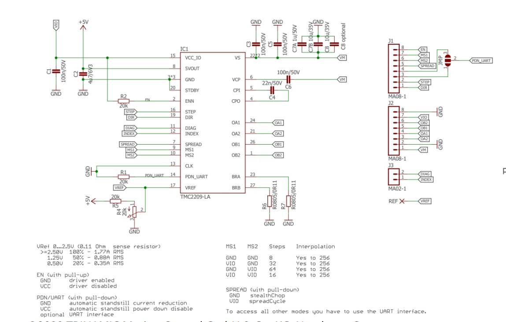This screenshot has height=322, width=506.
Task: Click the +5V supply arrow at top
Action: tap(83, 28)
